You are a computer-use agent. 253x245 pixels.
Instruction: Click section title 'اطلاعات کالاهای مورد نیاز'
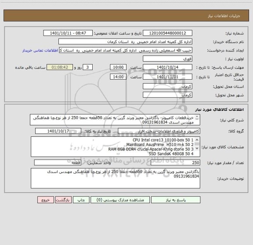(x=220, y=110)
